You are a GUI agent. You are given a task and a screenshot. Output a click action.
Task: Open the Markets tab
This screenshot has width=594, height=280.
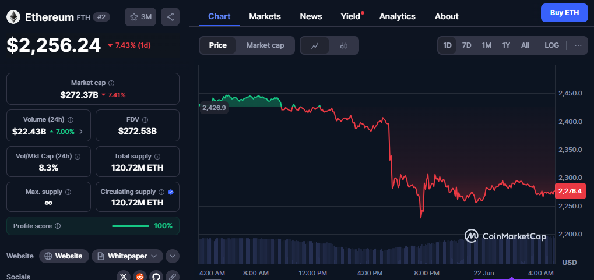pyautogui.click(x=265, y=16)
